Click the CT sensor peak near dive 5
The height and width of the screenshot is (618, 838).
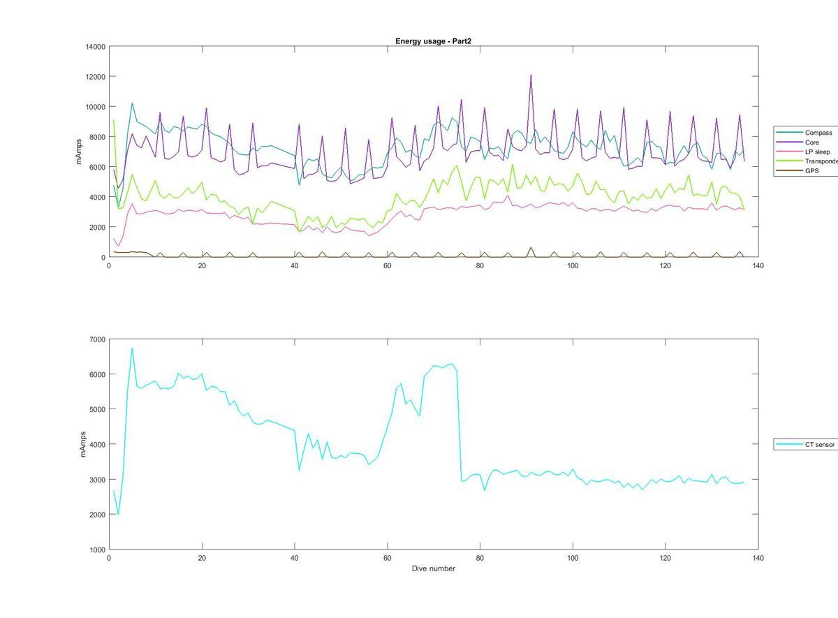tap(132, 348)
